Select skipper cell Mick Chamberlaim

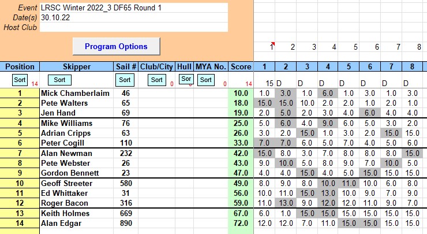pos(76,93)
